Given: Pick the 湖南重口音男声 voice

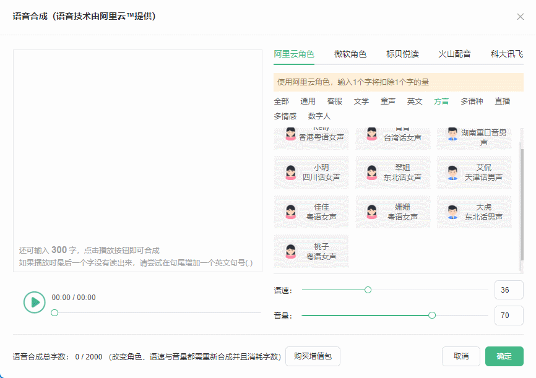Looking at the screenshot, I should (x=474, y=138).
